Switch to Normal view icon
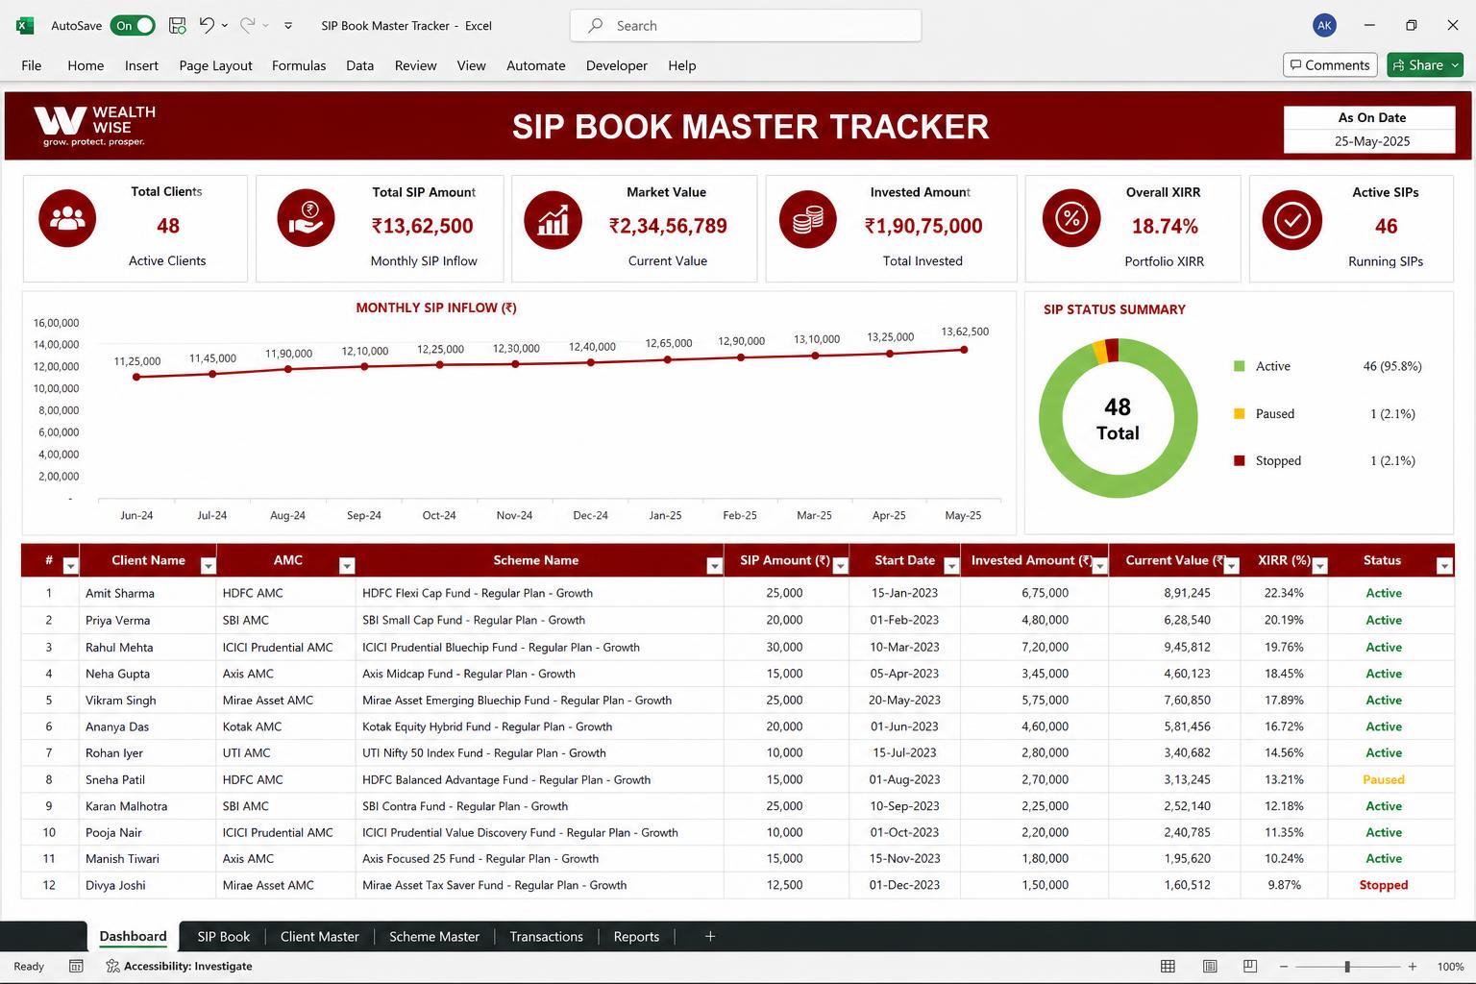The width and height of the screenshot is (1476, 984). coord(1168,966)
